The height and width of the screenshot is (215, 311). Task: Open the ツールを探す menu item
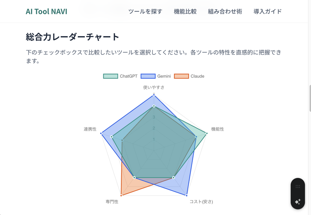point(145,11)
